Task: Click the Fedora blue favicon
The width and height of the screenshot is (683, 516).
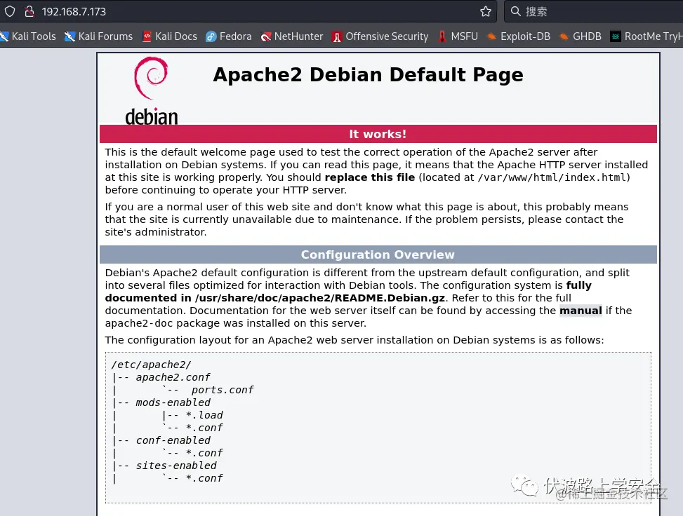Action: [x=211, y=36]
